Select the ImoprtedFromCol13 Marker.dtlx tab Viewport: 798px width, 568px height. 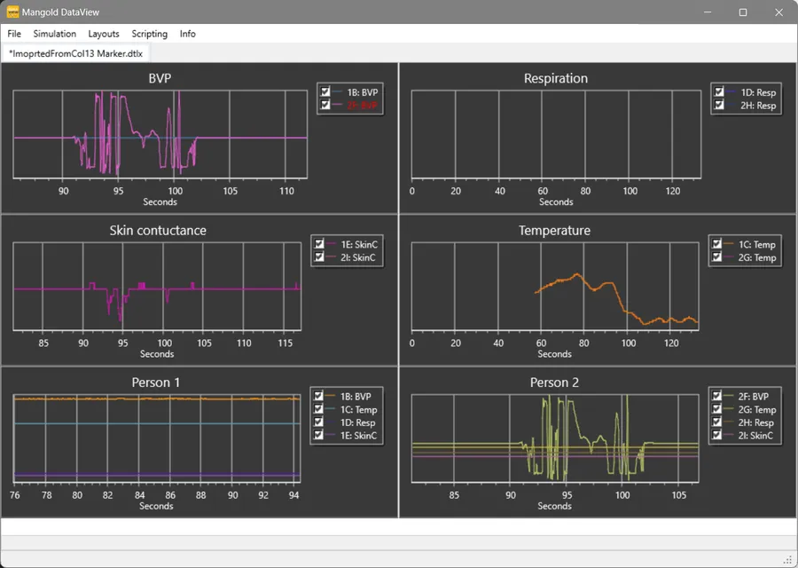point(75,52)
